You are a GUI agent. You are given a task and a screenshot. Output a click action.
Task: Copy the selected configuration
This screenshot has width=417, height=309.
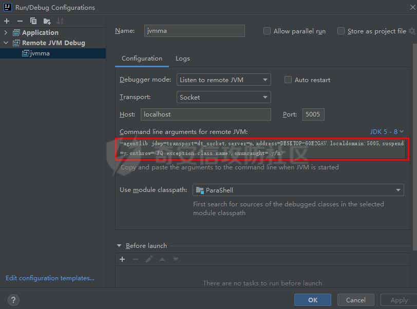pos(33,21)
